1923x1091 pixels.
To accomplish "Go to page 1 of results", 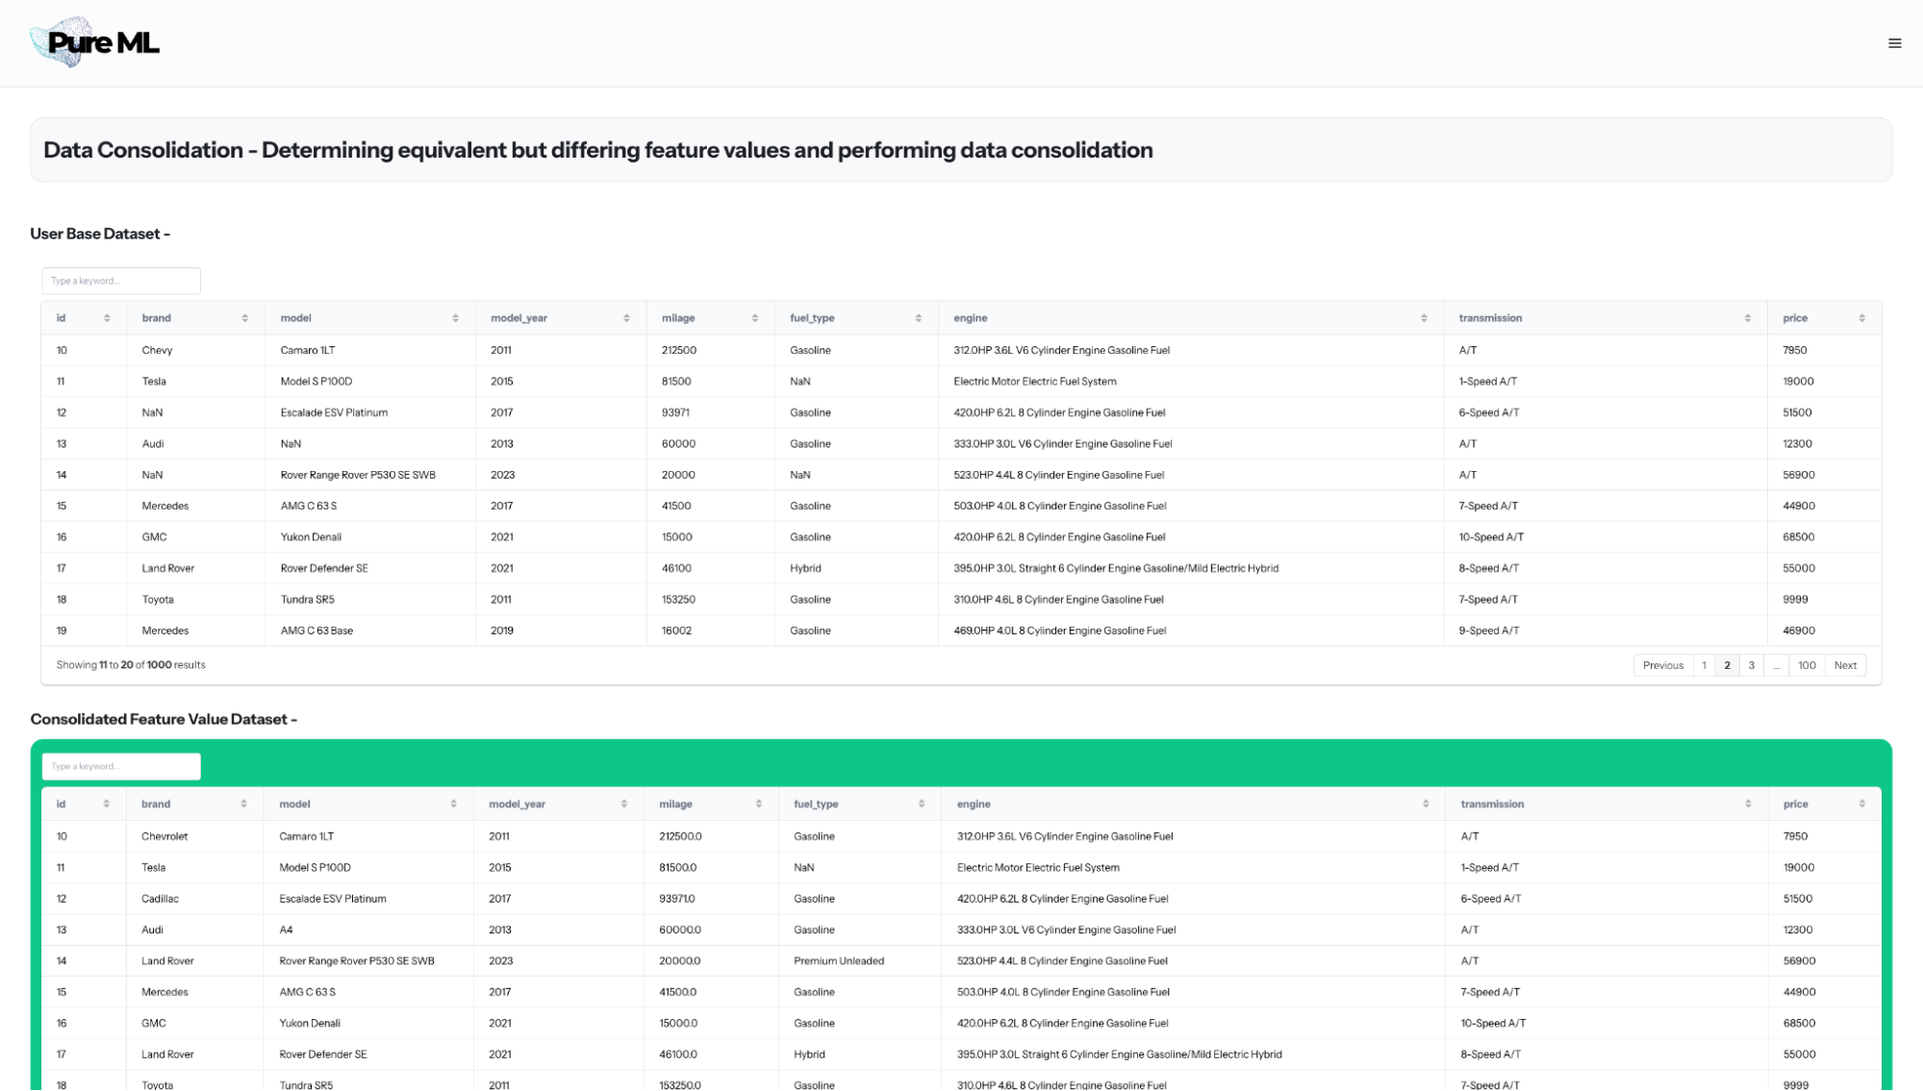I will tap(1704, 665).
